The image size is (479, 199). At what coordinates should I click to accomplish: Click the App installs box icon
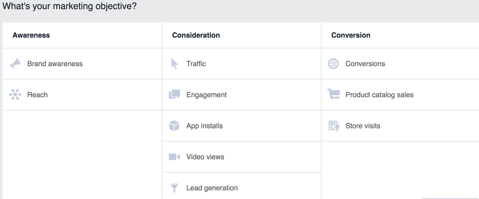click(x=174, y=126)
